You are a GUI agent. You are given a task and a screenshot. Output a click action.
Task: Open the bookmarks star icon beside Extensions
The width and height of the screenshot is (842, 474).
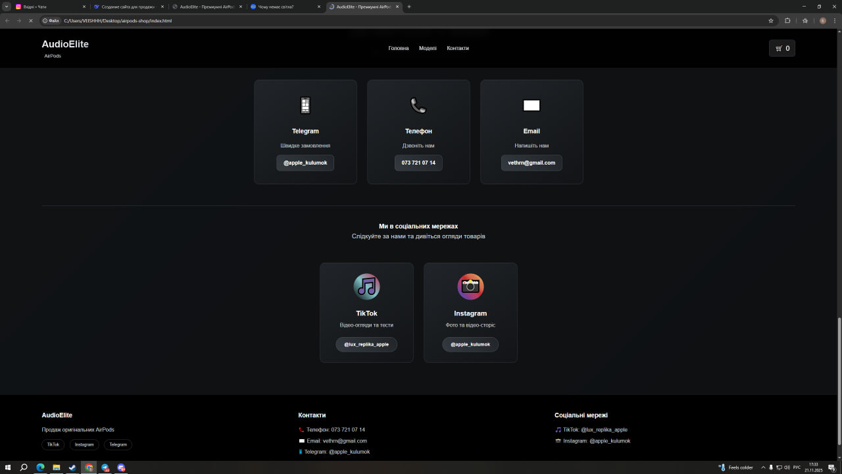(805, 20)
